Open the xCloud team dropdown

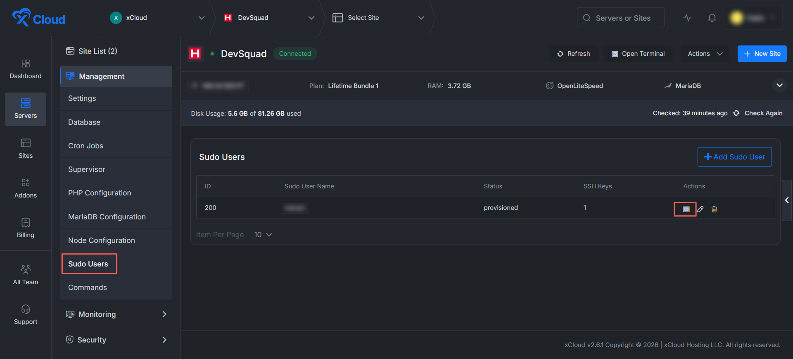coord(157,18)
